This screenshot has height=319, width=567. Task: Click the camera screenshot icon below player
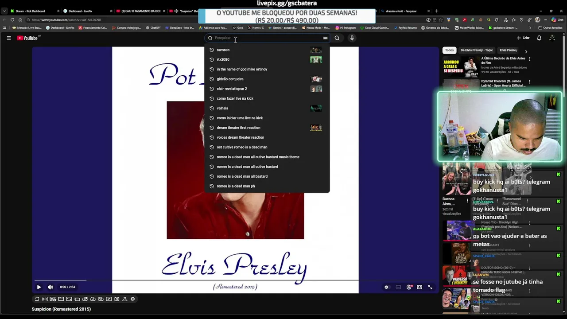click(117, 299)
